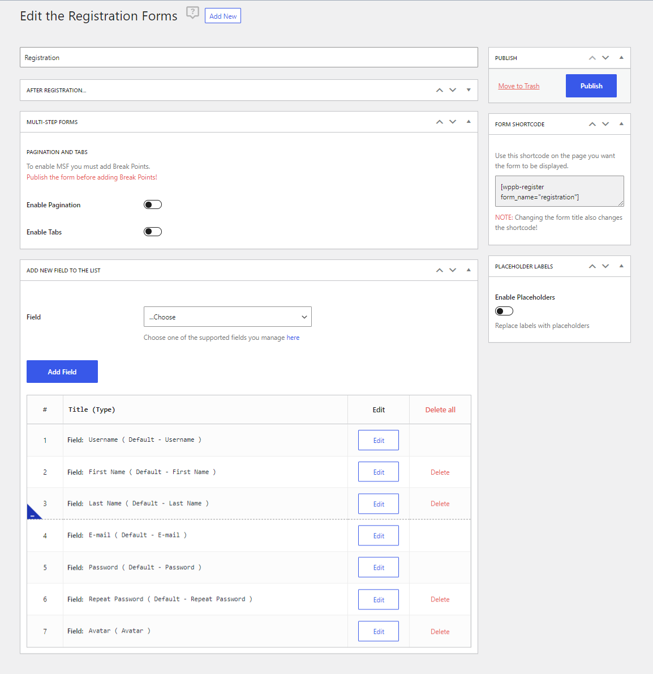Viewport: 653px width, 674px height.
Task: Open the Field ...Choose dropdown
Action: tap(227, 317)
